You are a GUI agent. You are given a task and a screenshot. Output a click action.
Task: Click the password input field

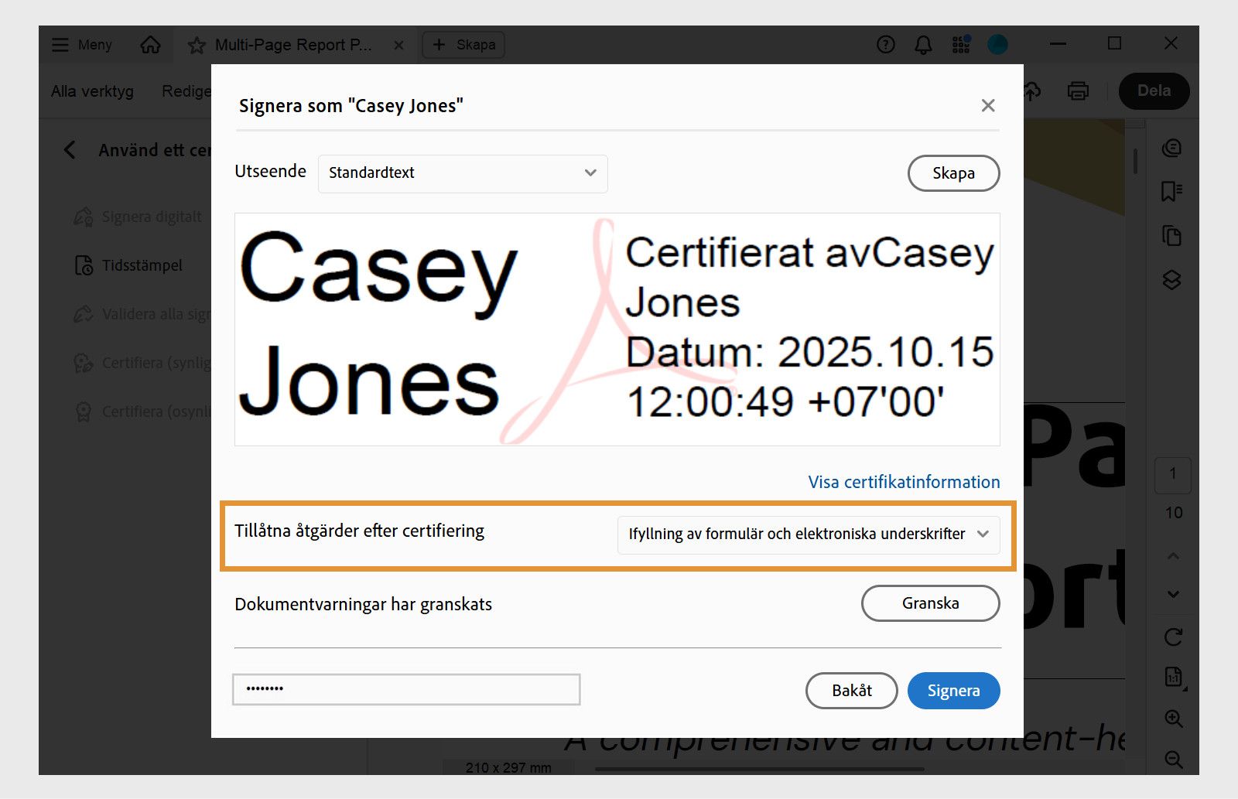click(x=405, y=688)
